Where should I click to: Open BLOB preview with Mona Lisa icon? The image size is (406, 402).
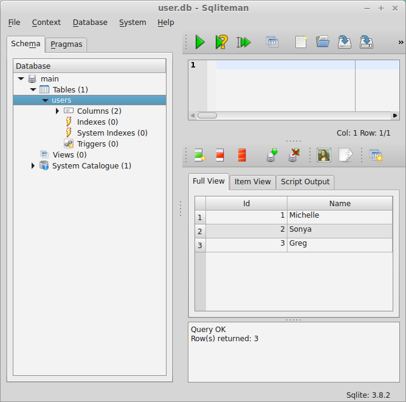coord(323,155)
